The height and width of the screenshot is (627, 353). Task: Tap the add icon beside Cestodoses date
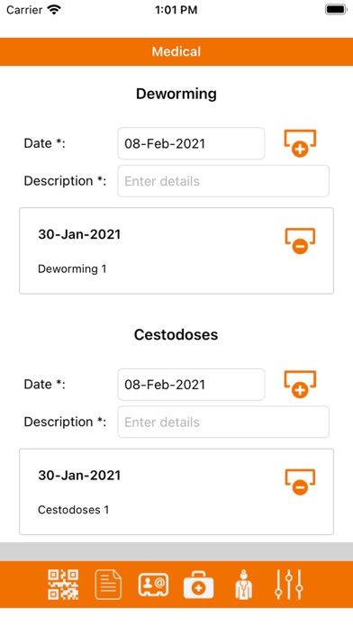[300, 385]
